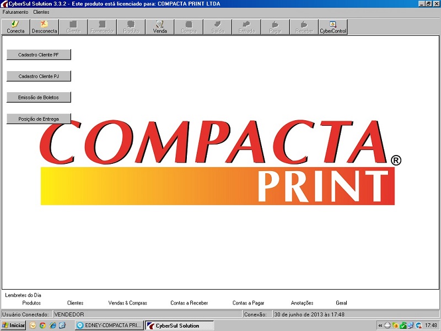The image size is (441, 331).
Task: Open Google Chrome from quick launch
Action: tap(42, 325)
